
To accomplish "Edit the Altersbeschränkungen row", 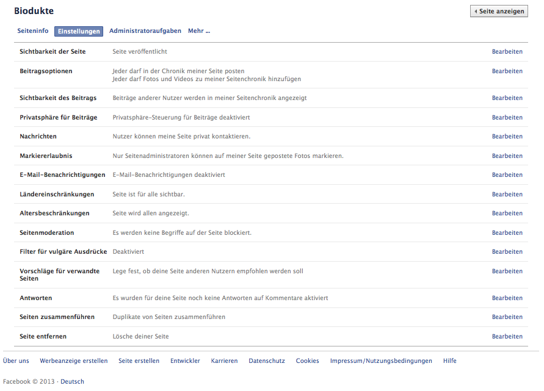I will (x=507, y=213).
